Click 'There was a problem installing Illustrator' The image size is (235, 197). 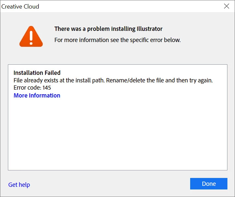pos(108,29)
